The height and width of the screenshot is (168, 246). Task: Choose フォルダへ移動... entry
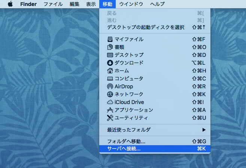155,141
